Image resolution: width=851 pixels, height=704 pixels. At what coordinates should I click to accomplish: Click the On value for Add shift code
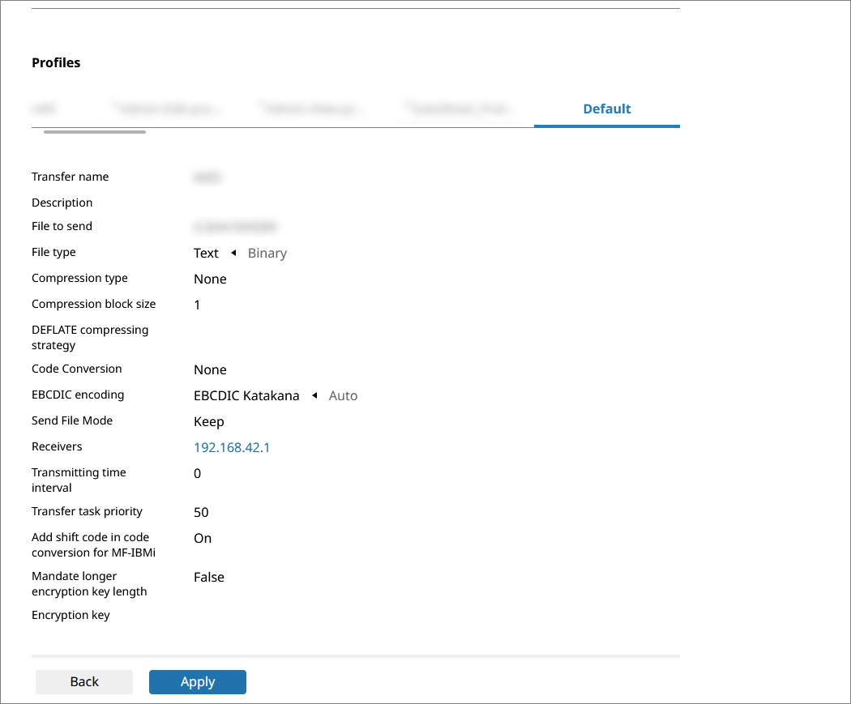click(x=203, y=539)
